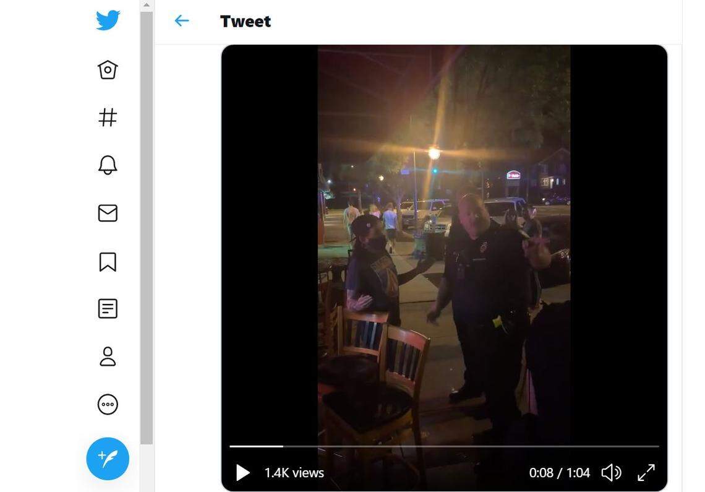705x492 pixels.
Task: Open the video views count
Action: pyautogui.click(x=294, y=472)
